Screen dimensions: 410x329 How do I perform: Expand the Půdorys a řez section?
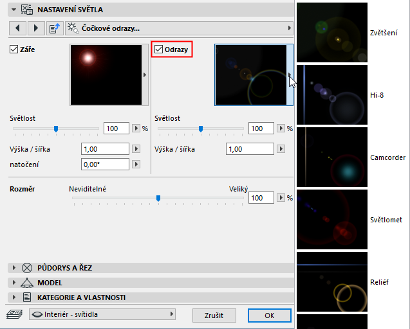pyautogui.click(x=14, y=268)
